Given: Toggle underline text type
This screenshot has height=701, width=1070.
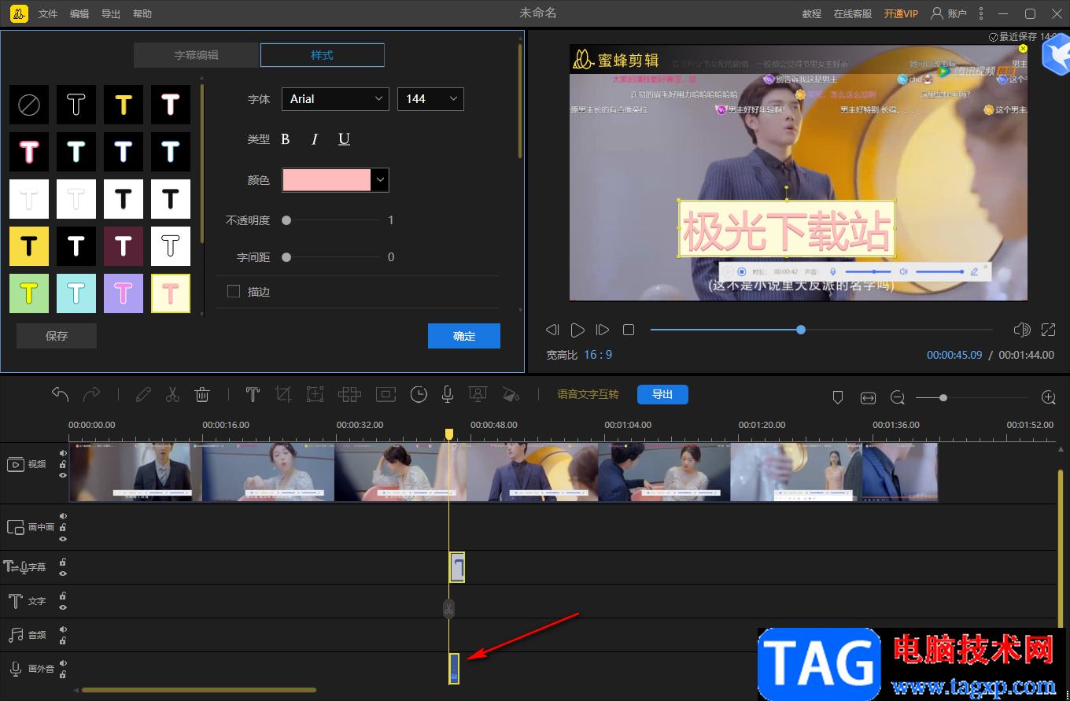Looking at the screenshot, I should coord(344,139).
